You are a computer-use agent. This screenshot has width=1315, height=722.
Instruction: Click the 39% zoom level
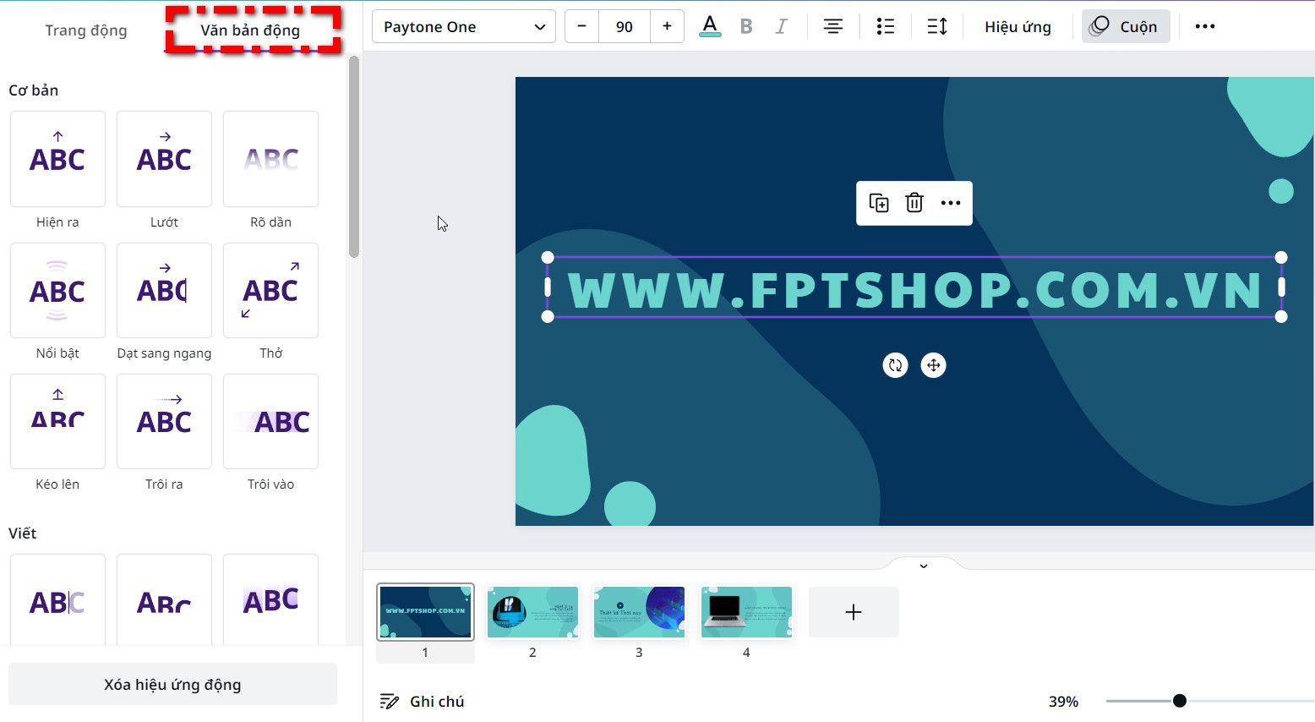tap(1063, 701)
